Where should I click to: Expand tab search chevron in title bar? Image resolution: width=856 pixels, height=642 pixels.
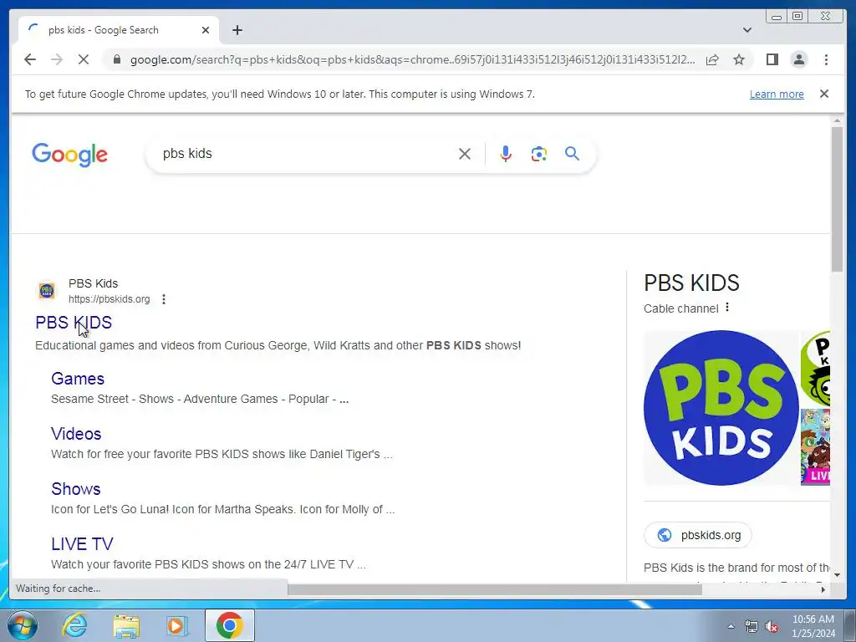(x=747, y=30)
